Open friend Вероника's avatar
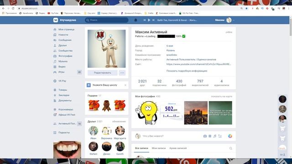The height and width of the screenshot is (164, 292). point(106,131)
